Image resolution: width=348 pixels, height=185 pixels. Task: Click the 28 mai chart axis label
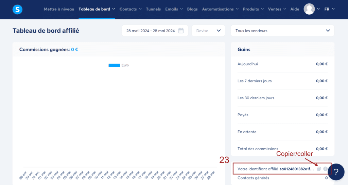[211, 175]
